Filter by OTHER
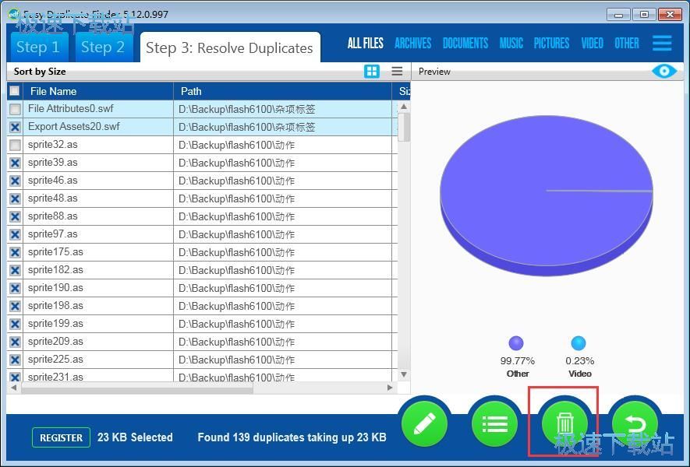 (x=627, y=43)
